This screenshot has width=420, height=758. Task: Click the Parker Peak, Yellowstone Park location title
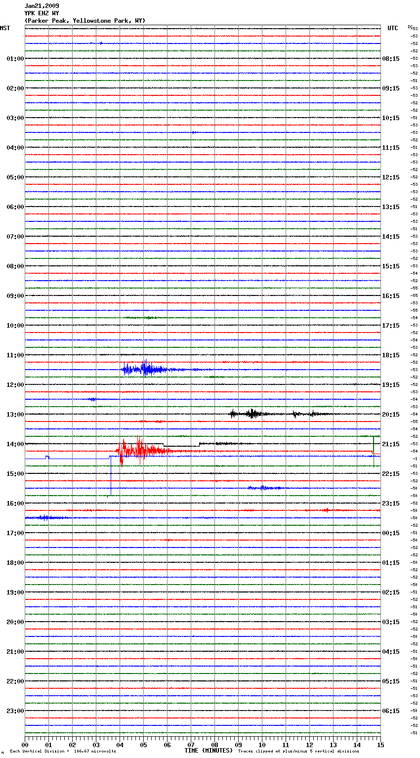(85, 21)
